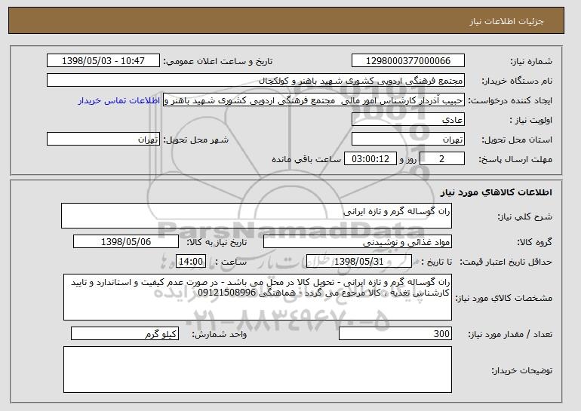Screen dimensions: 581x411
Task: Click the اولویت نیاز label
Action: click(x=530, y=120)
